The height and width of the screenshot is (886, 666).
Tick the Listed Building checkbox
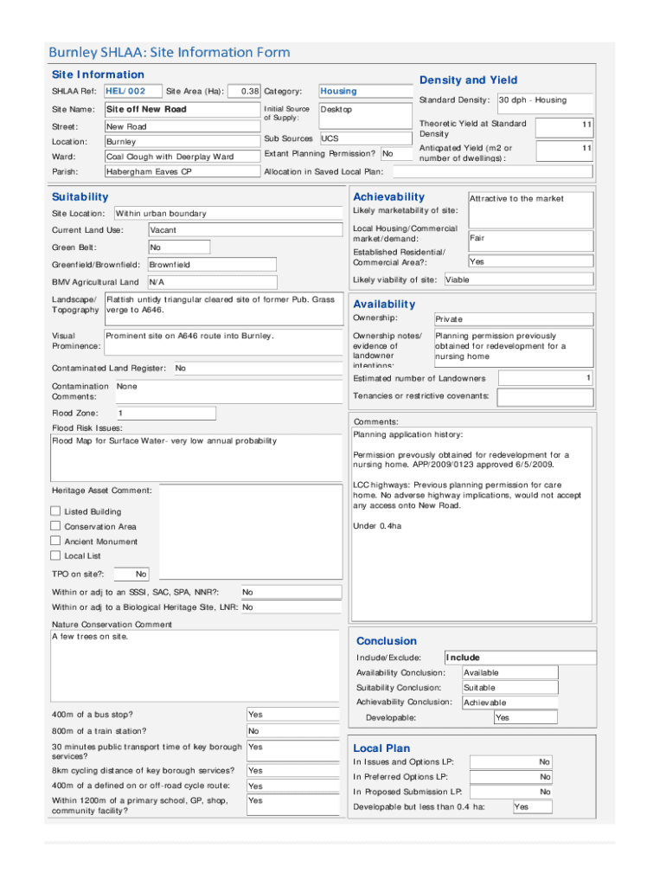click(x=56, y=511)
